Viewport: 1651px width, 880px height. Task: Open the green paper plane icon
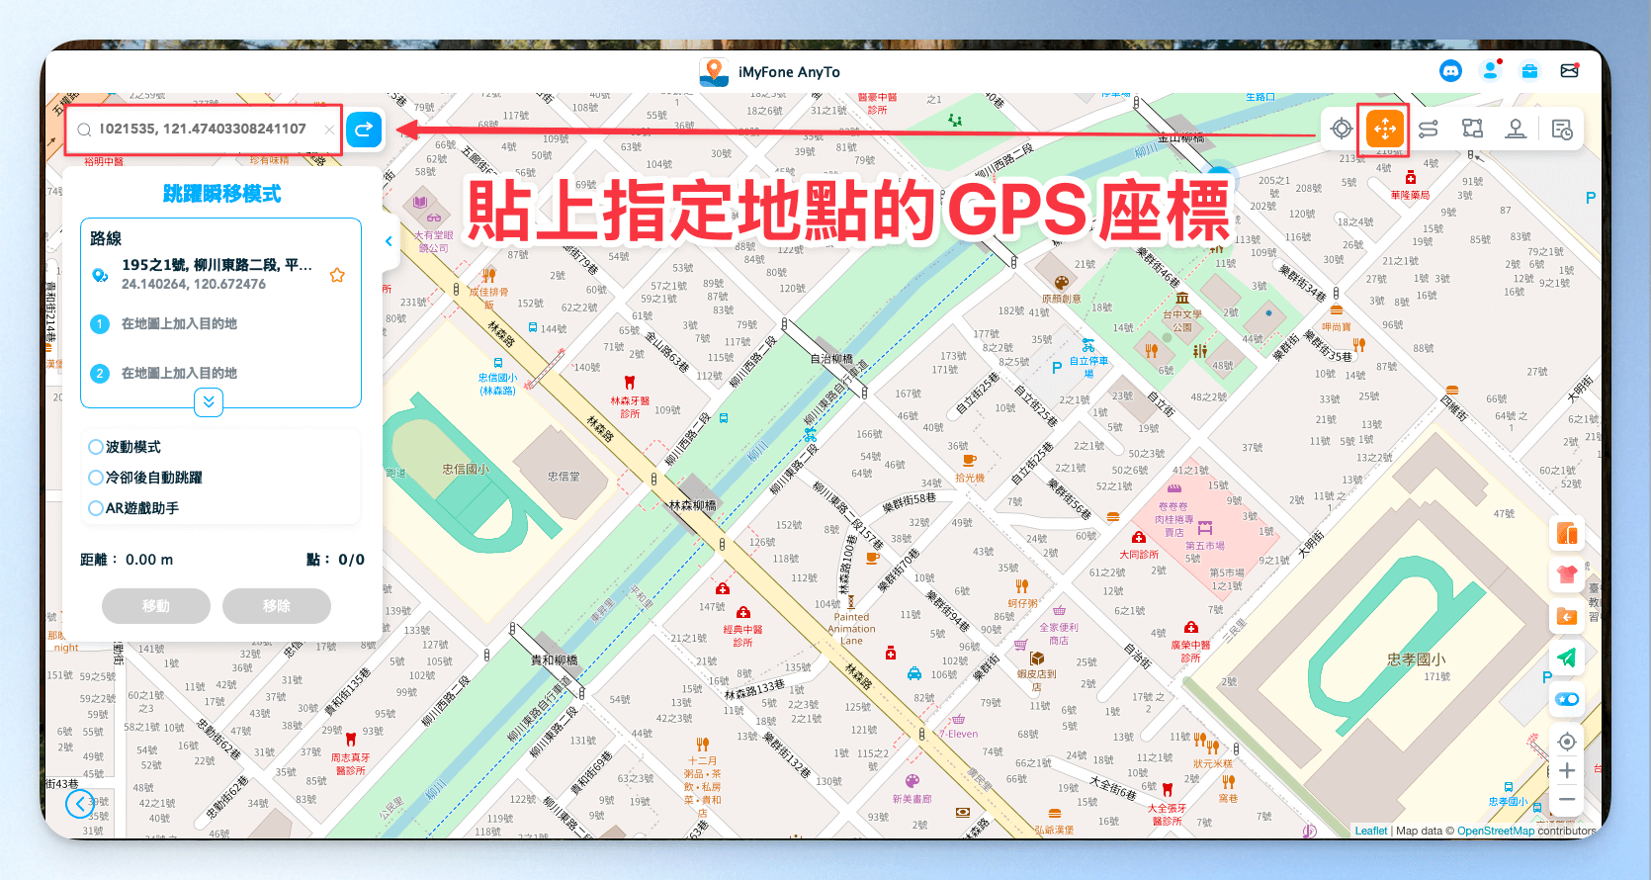tap(1567, 658)
